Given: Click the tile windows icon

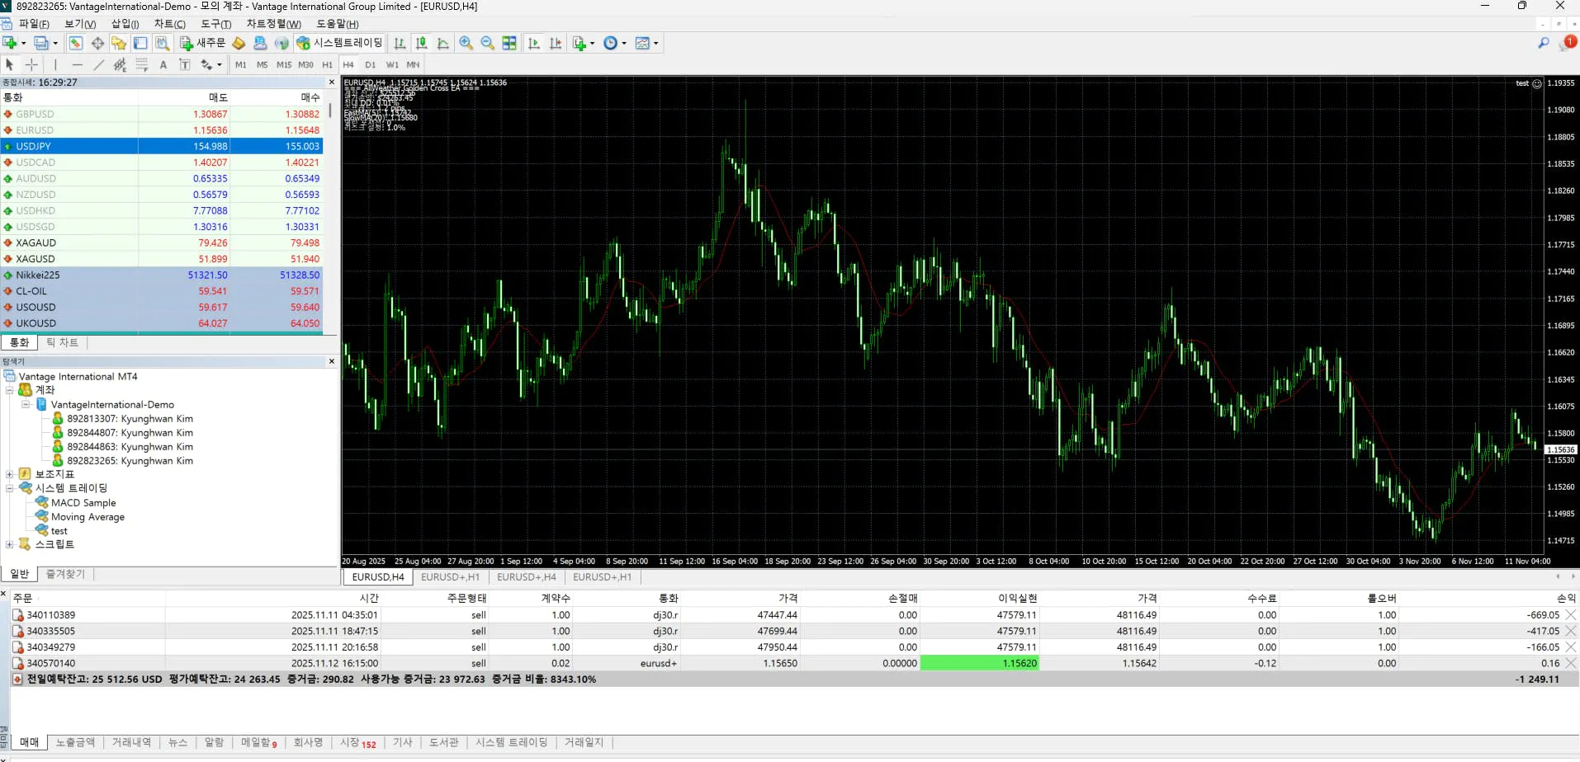Looking at the screenshot, I should tap(509, 43).
